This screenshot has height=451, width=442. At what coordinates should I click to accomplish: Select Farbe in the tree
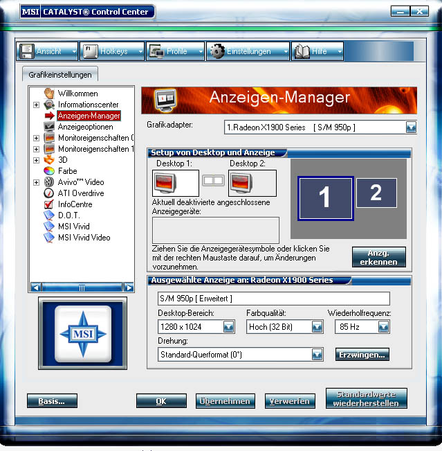[x=68, y=171]
